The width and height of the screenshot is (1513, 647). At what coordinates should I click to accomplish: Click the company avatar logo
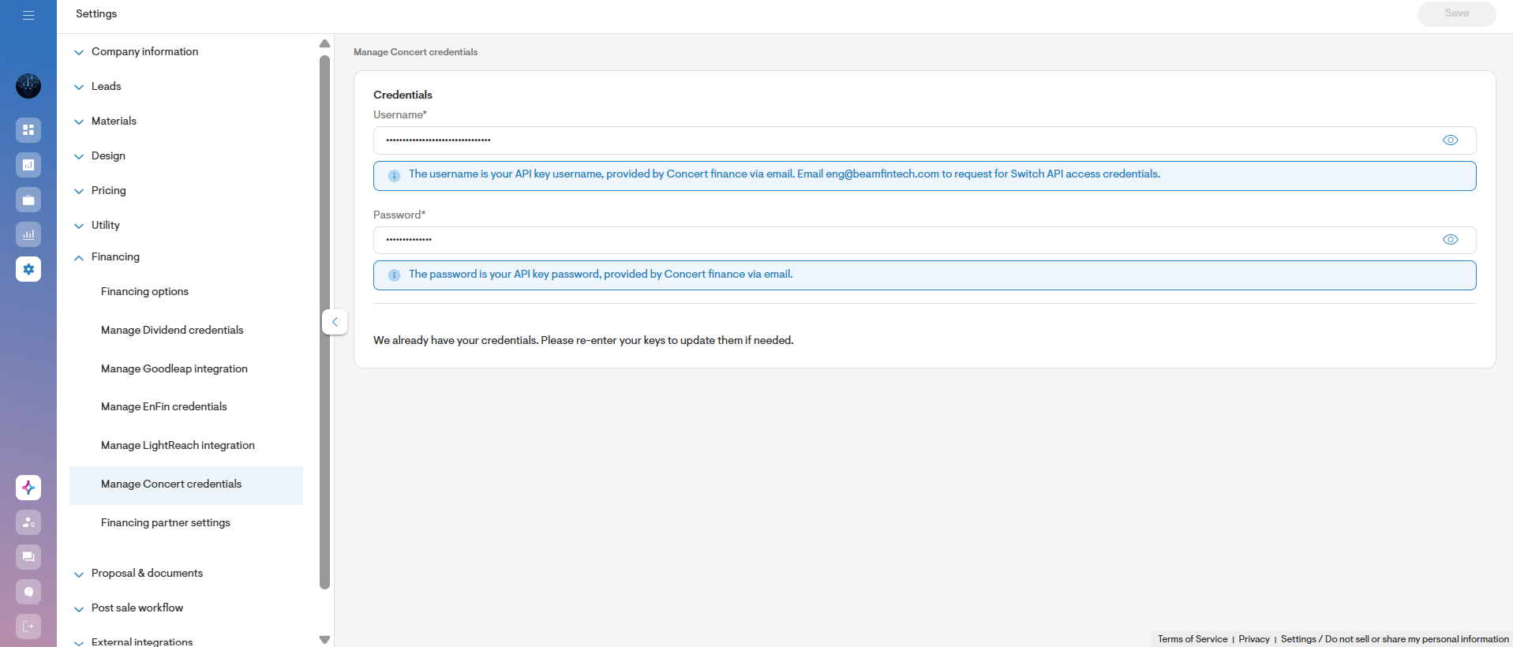[28, 86]
